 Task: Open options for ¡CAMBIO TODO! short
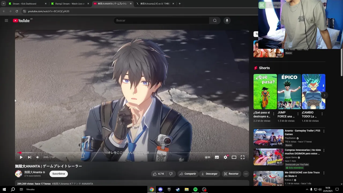pos(322,114)
